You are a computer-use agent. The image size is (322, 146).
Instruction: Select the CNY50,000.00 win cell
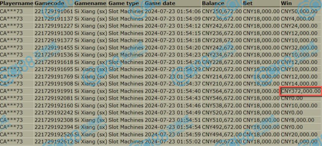[x=299, y=12]
